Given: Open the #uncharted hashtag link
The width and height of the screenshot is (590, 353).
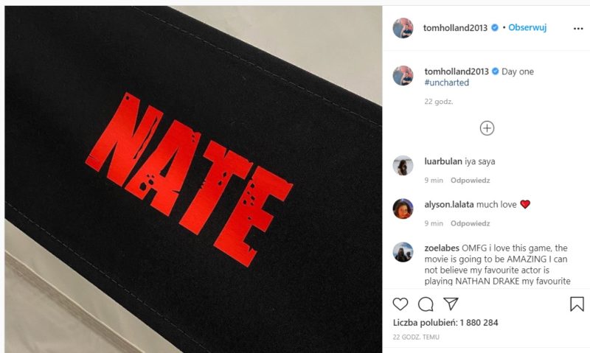Looking at the screenshot, I should [447, 83].
